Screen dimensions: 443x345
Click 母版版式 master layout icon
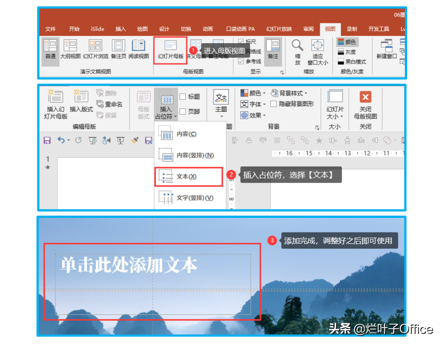click(144, 105)
